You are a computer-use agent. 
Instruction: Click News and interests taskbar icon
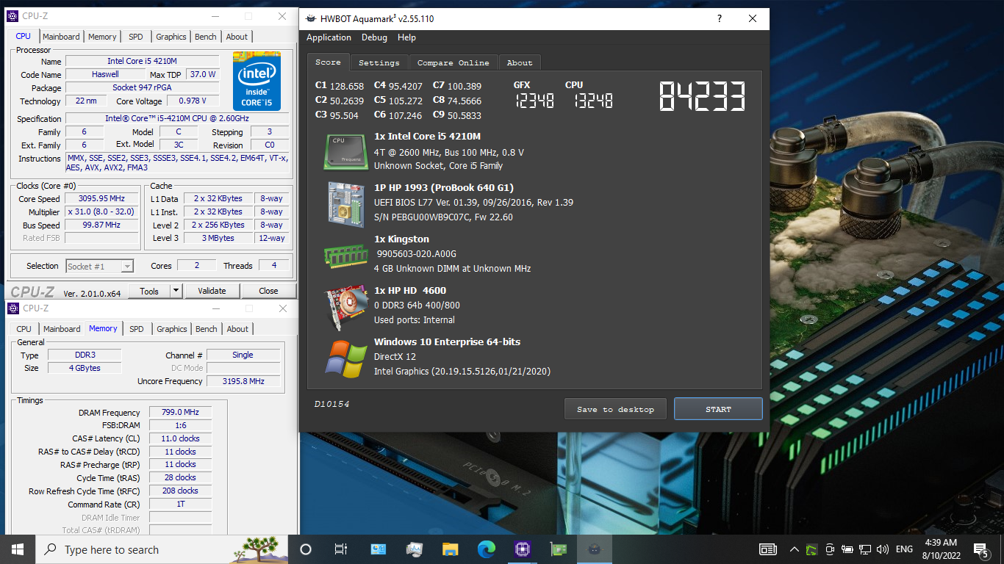point(768,549)
